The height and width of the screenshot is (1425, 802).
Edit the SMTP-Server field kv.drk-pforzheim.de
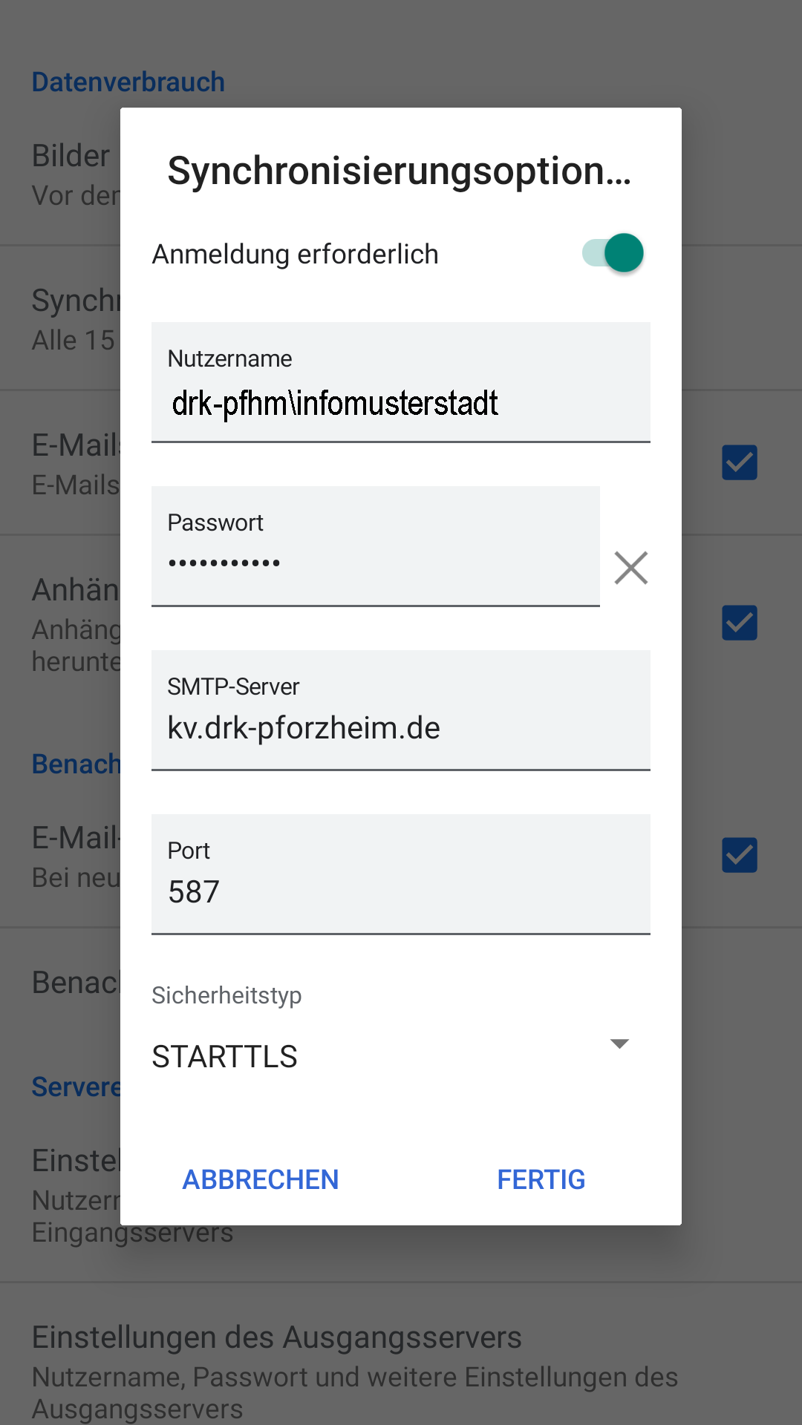401,710
